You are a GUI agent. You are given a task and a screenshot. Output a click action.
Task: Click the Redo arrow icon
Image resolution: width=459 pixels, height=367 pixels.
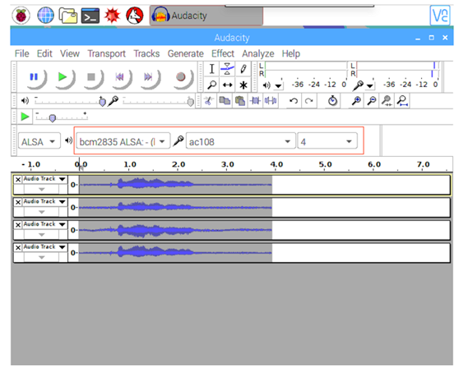tap(308, 101)
